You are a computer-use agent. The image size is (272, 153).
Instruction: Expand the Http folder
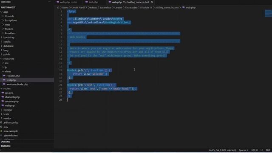[x=8, y=25]
